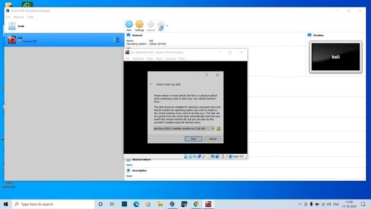Open View menu in kali VM window
This screenshot has height=209, width=371.
tap(150, 59)
